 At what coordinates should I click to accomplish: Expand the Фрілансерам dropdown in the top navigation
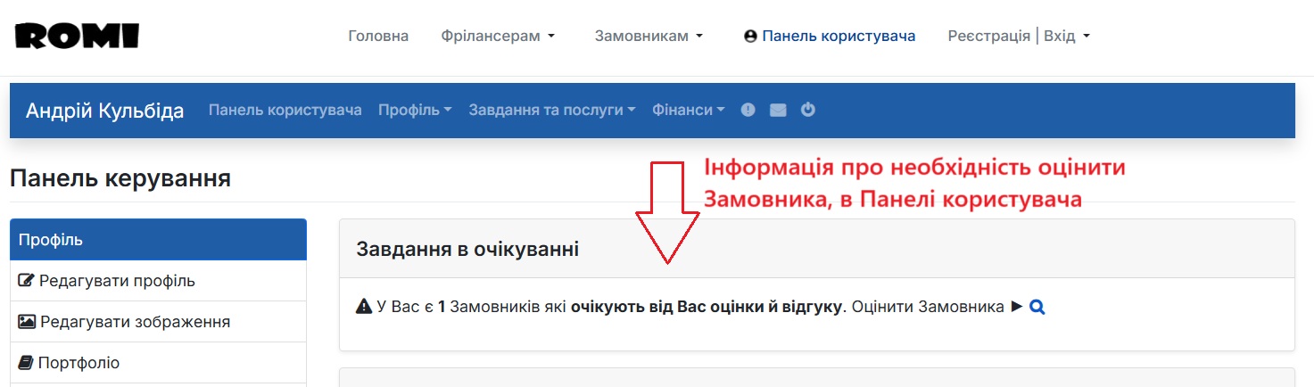point(498,36)
